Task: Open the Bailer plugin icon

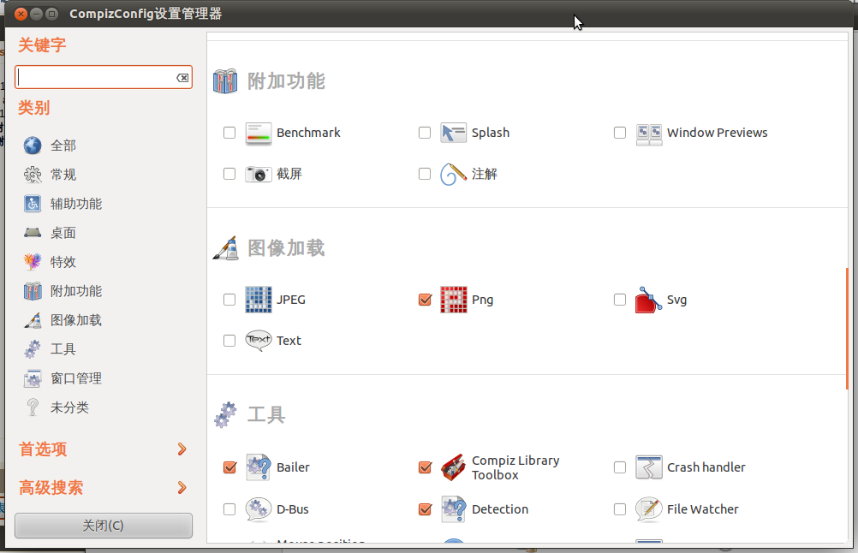Action: pyautogui.click(x=259, y=467)
